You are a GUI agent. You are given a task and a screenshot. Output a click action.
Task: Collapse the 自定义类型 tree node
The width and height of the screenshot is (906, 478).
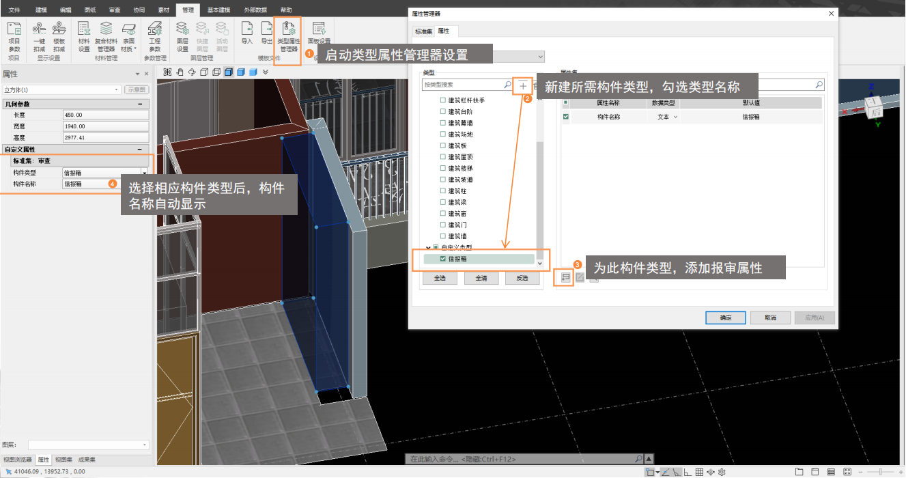pyautogui.click(x=428, y=247)
